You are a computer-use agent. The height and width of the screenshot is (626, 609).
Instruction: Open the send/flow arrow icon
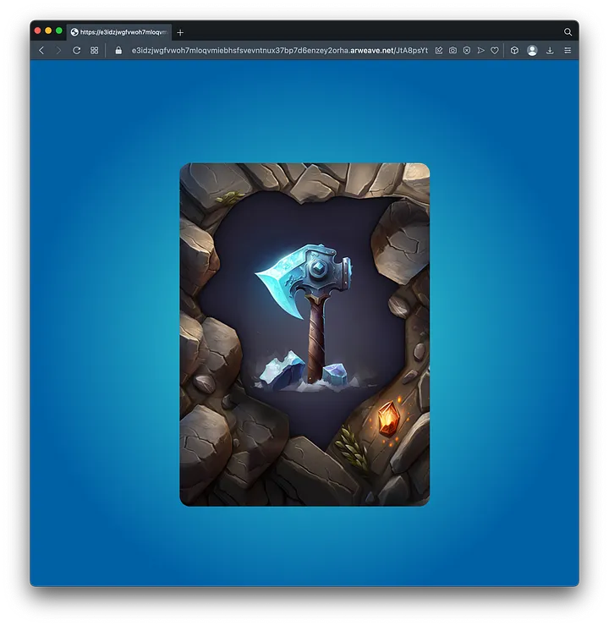tap(481, 50)
